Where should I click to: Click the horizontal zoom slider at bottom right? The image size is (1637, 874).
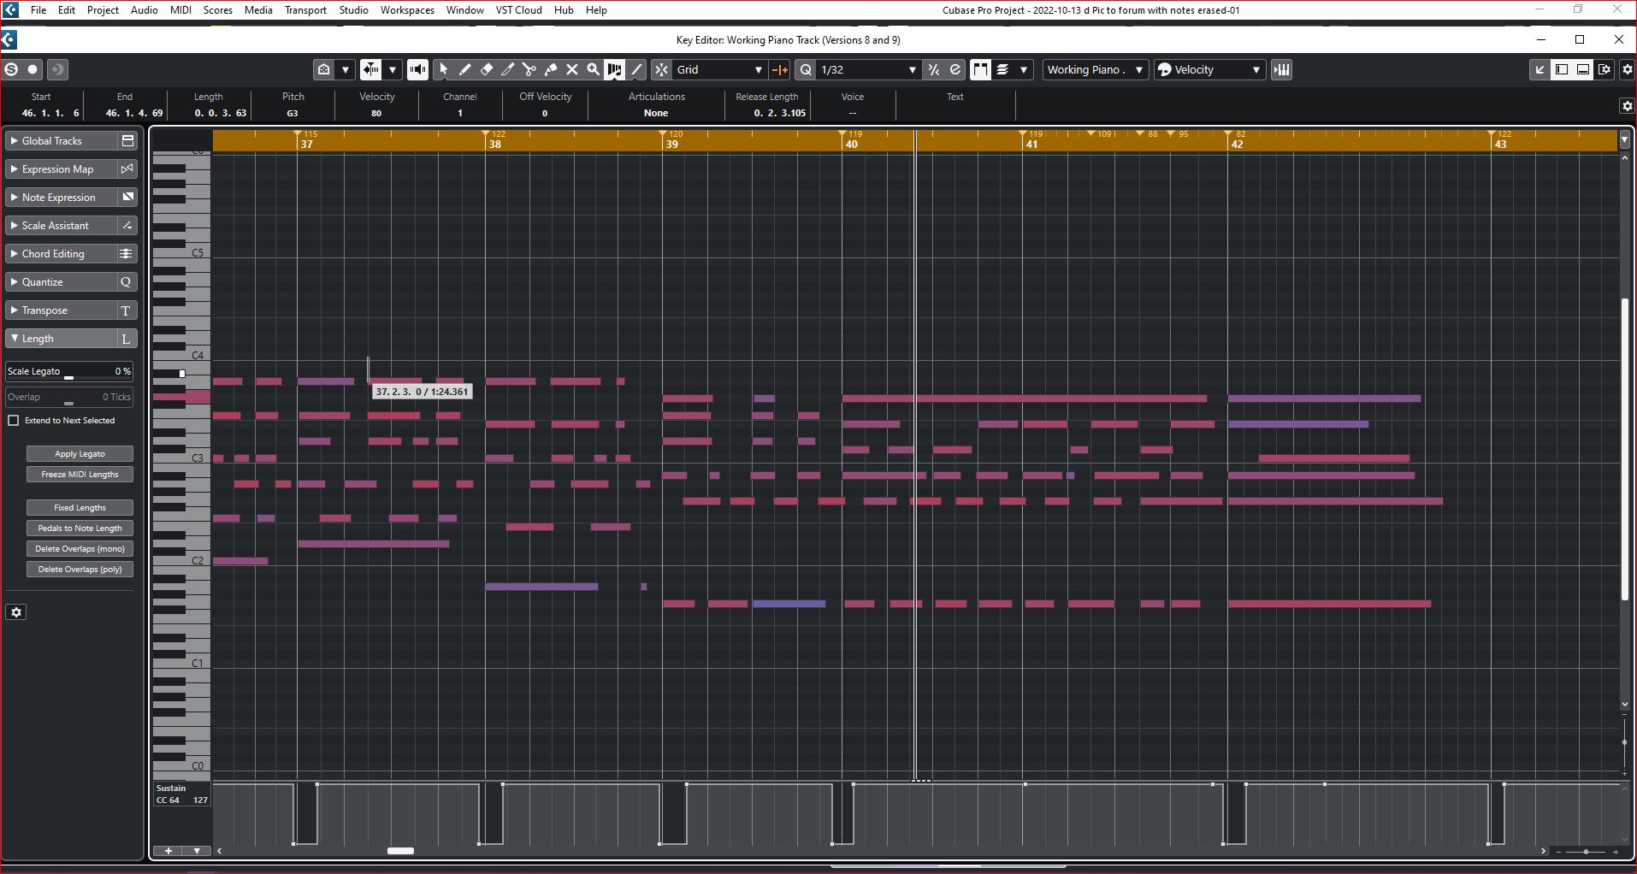[1587, 852]
